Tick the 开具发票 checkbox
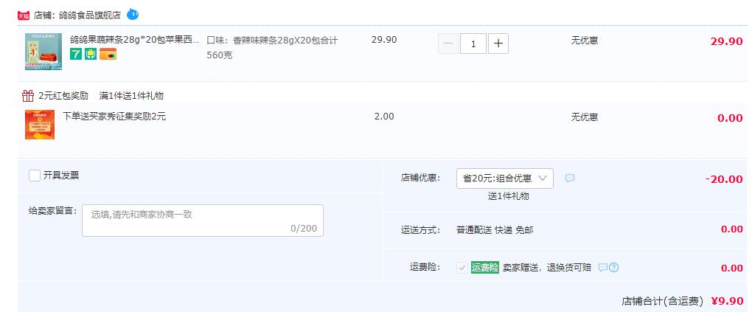 click(x=35, y=176)
